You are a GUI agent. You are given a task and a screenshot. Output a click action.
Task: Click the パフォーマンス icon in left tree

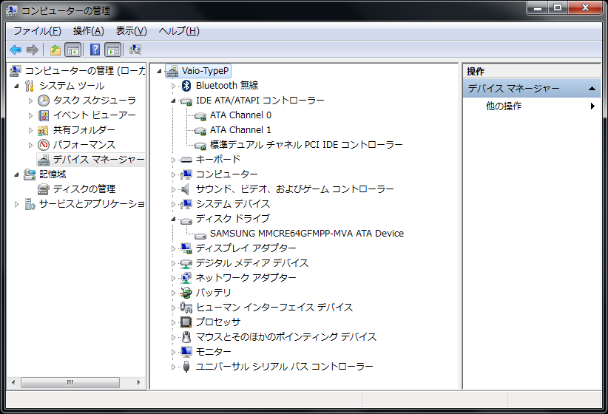click(x=44, y=145)
